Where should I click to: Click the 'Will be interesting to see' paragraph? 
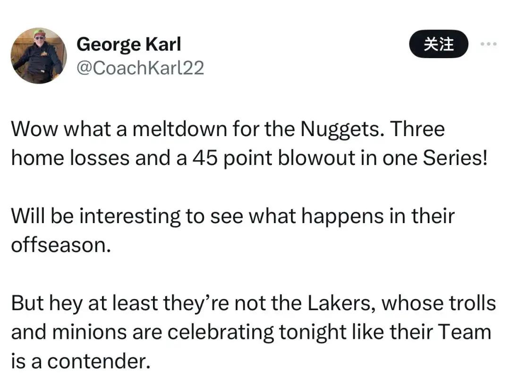tap(233, 230)
